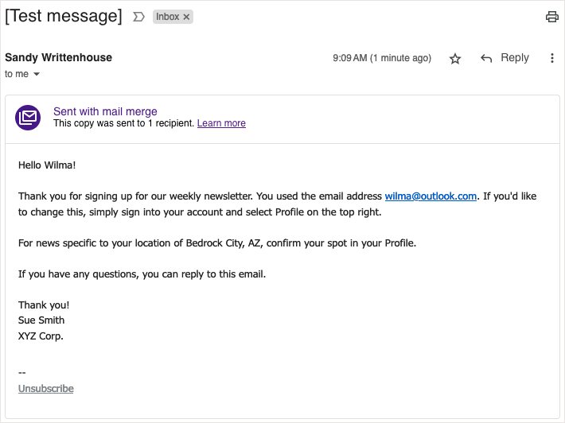Click the [Test message] subject line

(64, 17)
